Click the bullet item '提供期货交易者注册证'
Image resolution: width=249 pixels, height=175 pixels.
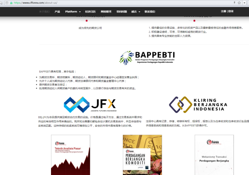[53, 84]
